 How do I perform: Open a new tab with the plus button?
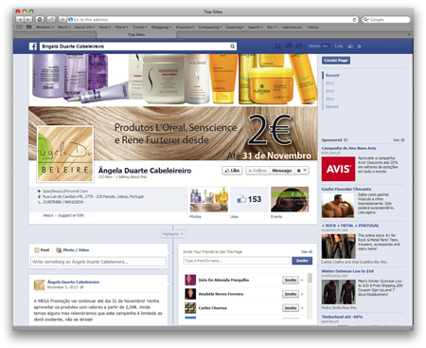coord(409,34)
